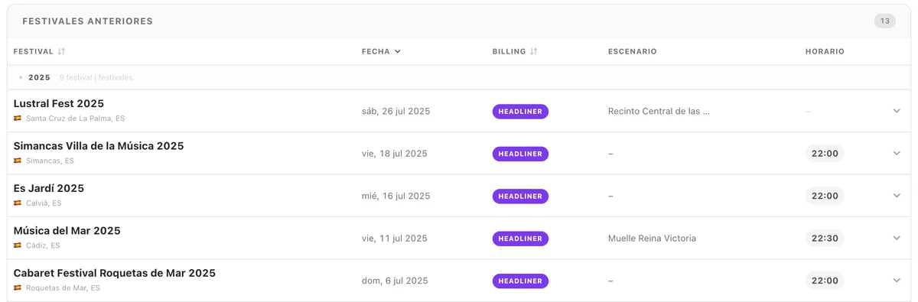Toggle the Fecha column sort arrow
Screen dimensions: 918x302
pos(398,51)
